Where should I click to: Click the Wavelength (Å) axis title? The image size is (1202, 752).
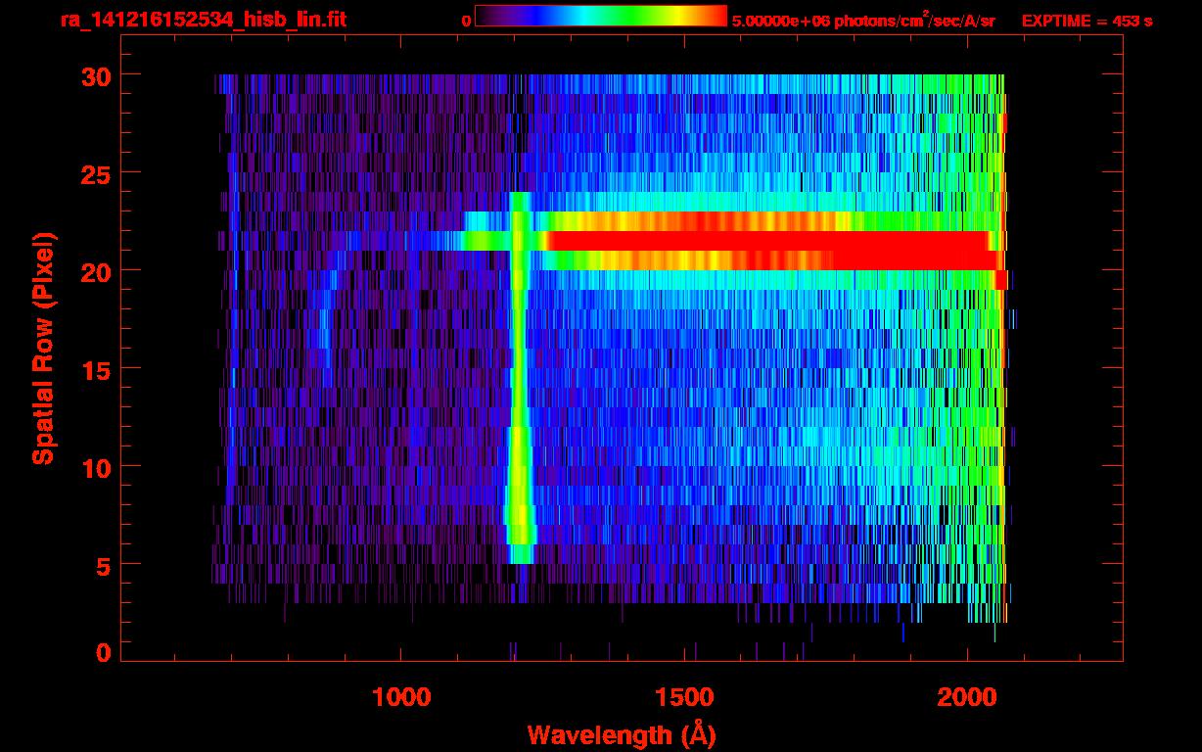(x=621, y=733)
